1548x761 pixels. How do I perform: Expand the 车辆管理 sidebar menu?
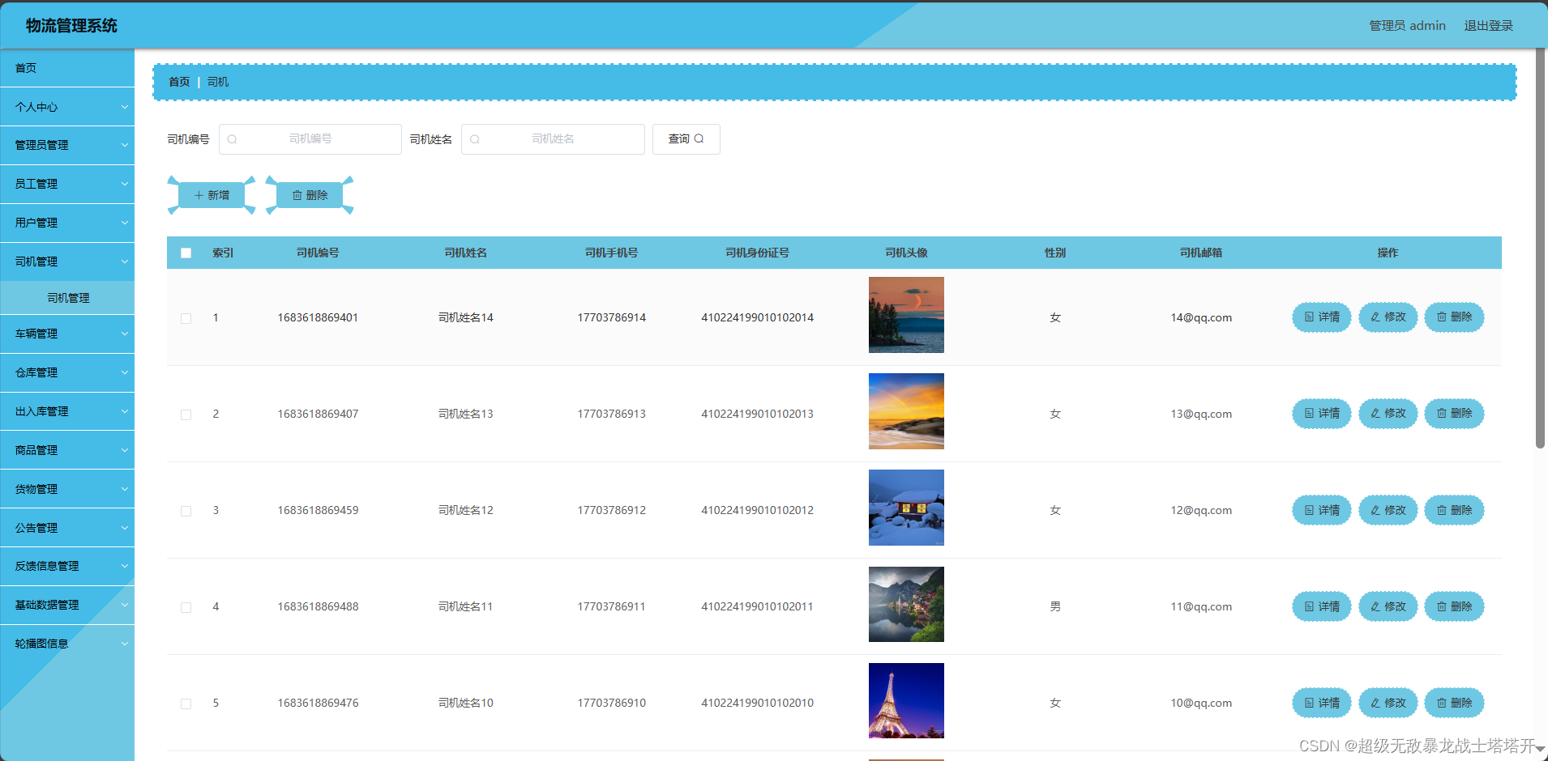pos(67,334)
